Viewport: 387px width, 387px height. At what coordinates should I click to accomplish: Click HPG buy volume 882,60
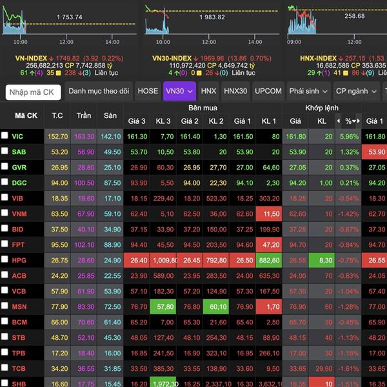click(269, 261)
